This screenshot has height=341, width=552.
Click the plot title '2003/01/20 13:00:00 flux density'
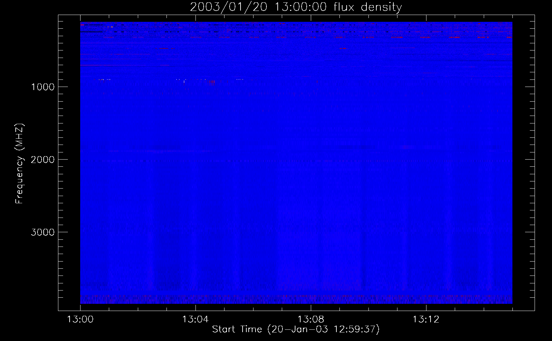[x=296, y=7]
